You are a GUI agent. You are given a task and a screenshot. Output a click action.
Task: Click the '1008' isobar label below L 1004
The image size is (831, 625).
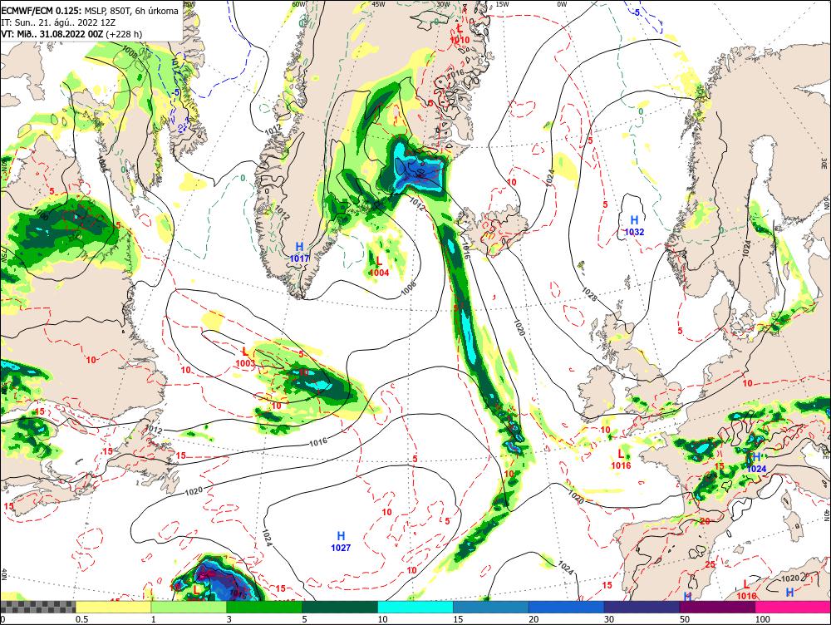click(x=409, y=288)
